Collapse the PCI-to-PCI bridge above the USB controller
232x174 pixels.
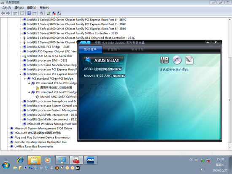click(29, 83)
